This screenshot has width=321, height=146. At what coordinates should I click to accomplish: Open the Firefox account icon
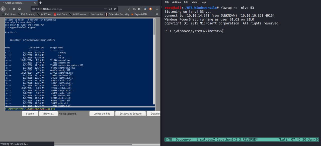point(145,9)
